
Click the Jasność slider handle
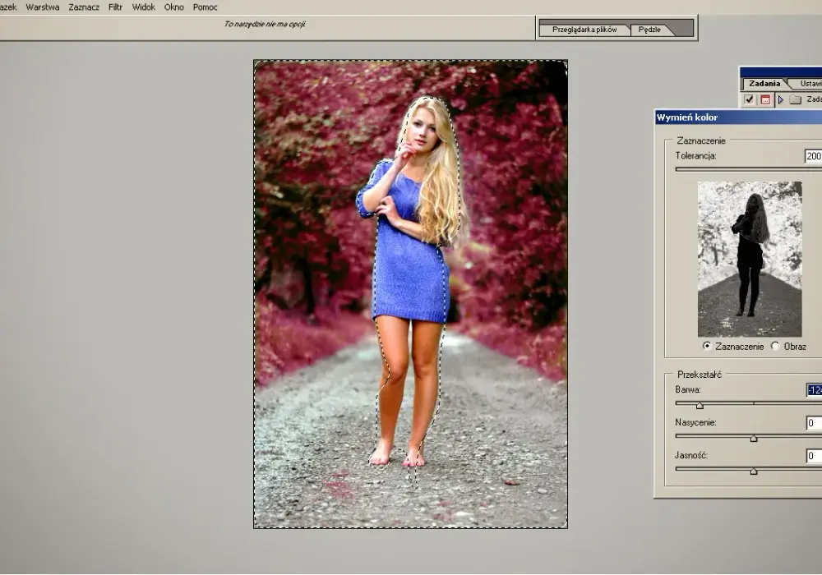(x=753, y=471)
